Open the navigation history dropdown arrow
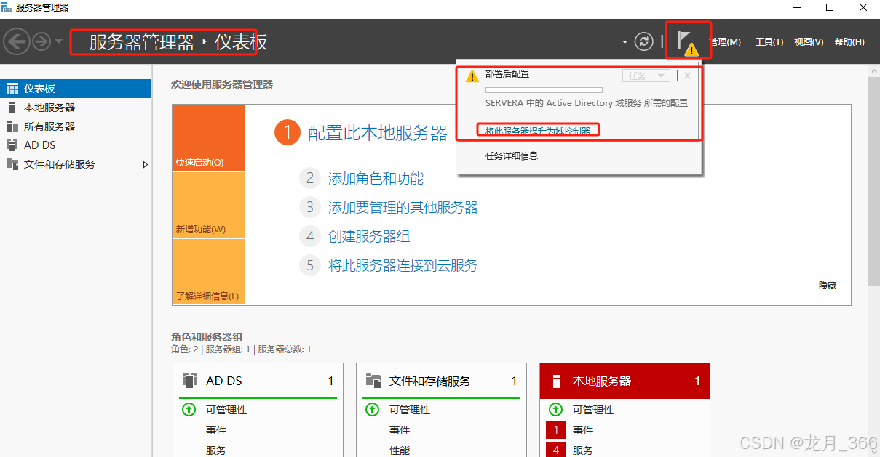The width and height of the screenshot is (880, 457). (x=59, y=42)
